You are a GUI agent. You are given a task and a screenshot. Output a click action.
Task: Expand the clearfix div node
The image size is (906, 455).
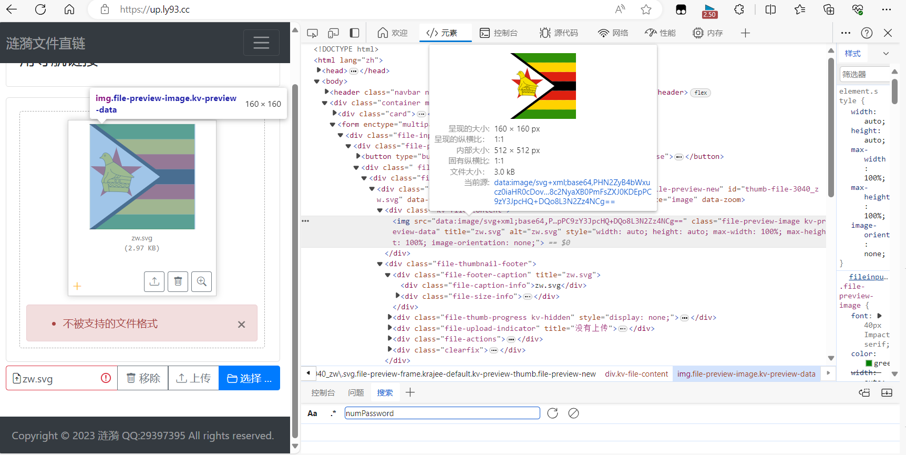[x=389, y=350]
